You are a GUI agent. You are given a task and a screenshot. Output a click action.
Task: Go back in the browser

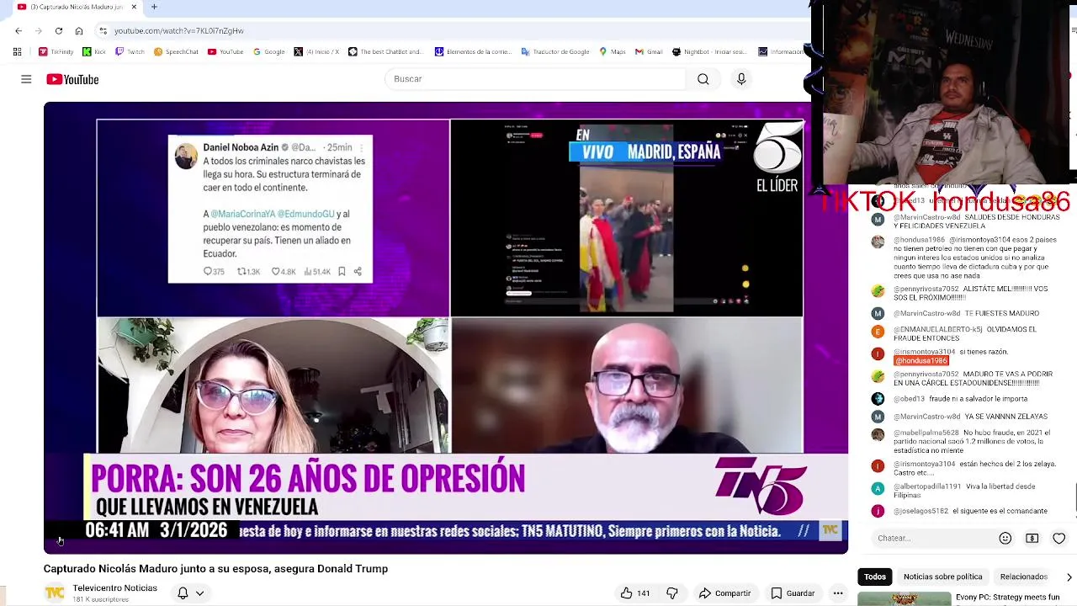coord(19,31)
